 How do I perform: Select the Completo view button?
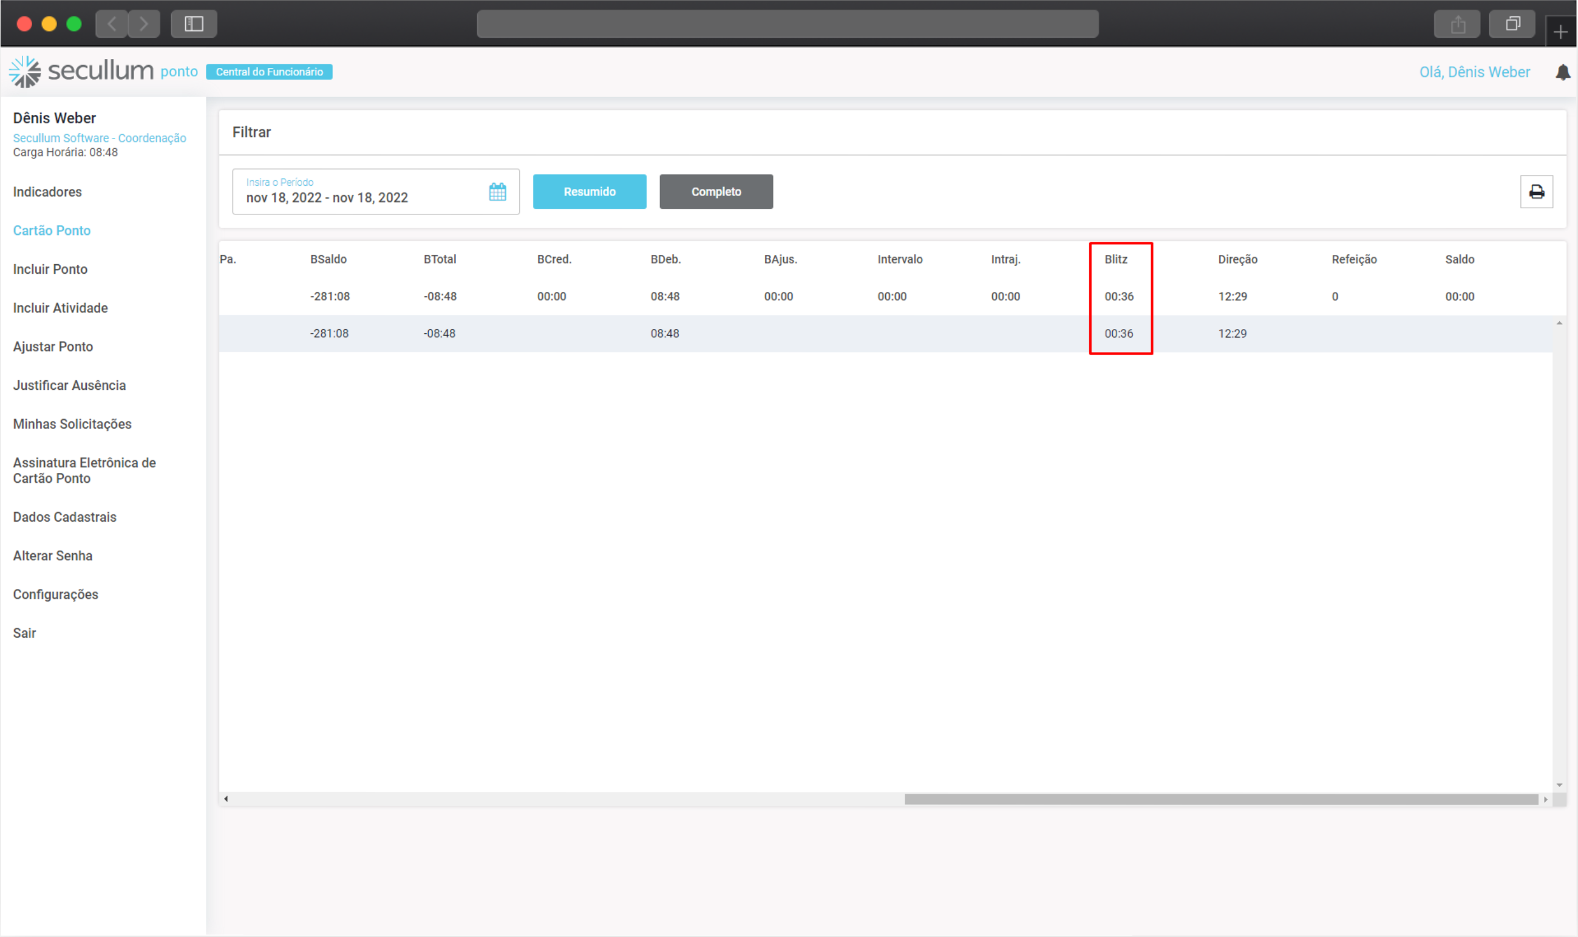coord(716,192)
